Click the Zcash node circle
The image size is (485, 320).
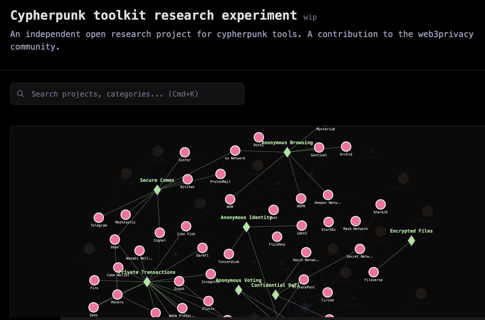pos(179,281)
